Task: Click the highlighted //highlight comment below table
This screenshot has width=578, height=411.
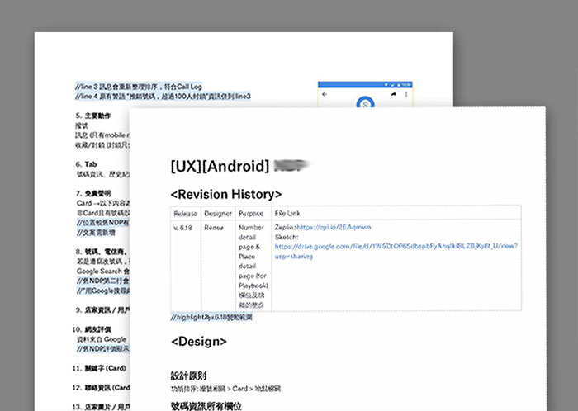Action: [211, 318]
